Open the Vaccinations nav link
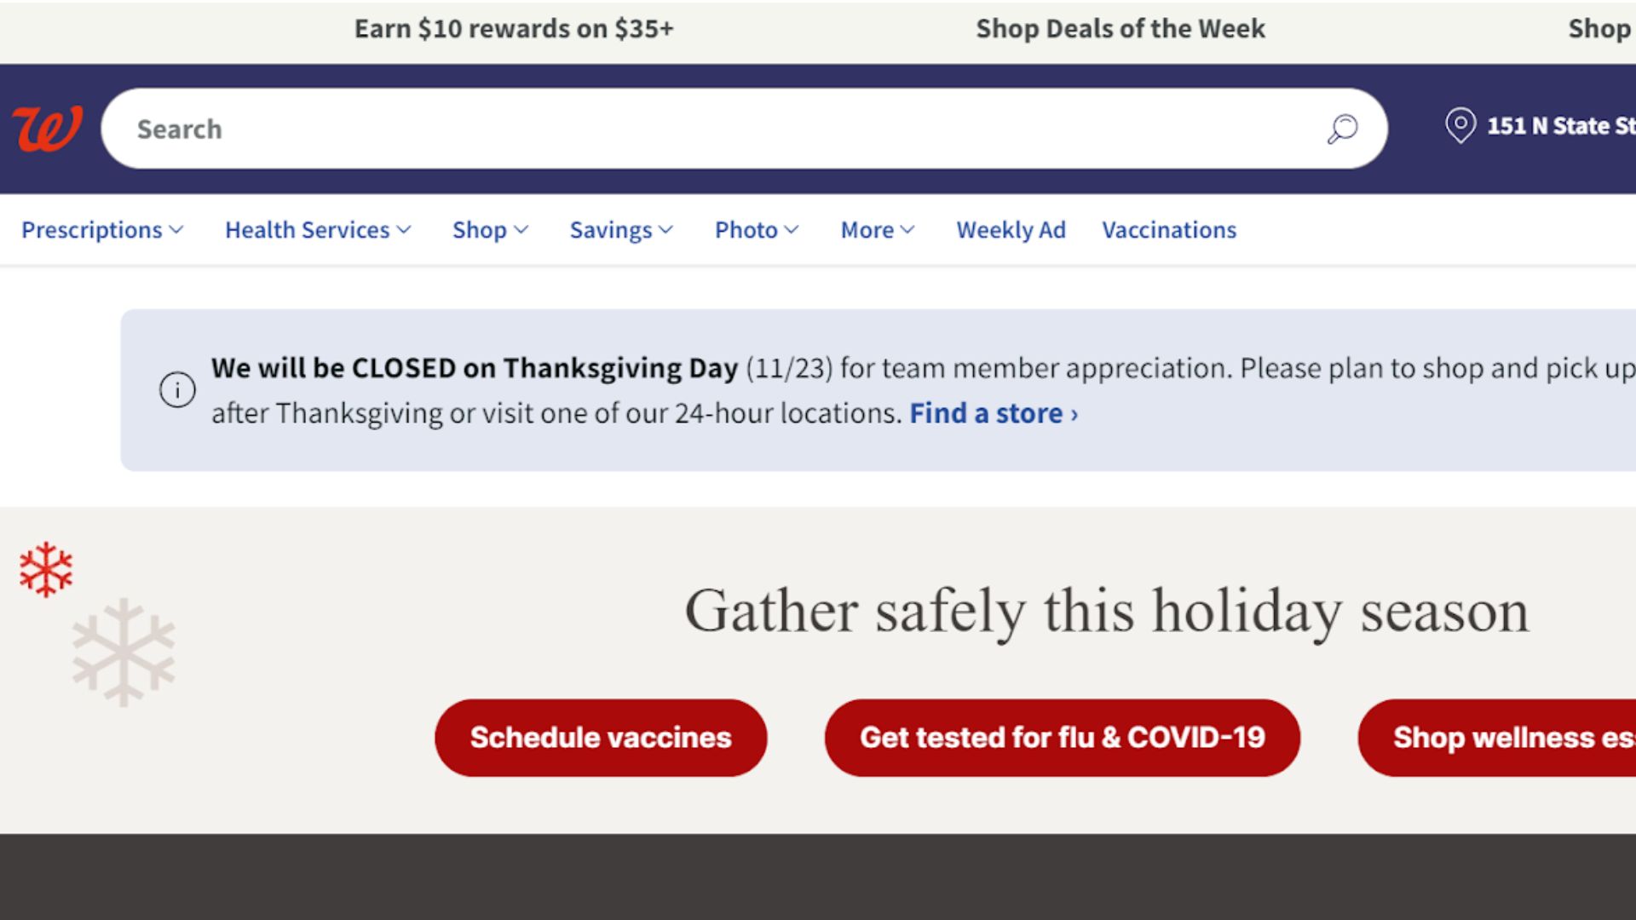 1169,230
